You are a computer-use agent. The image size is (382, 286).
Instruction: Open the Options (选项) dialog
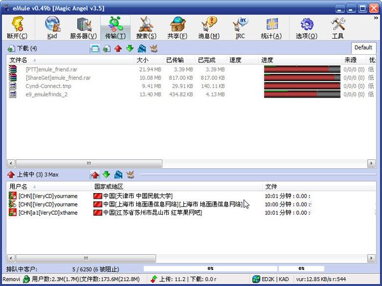(x=306, y=27)
